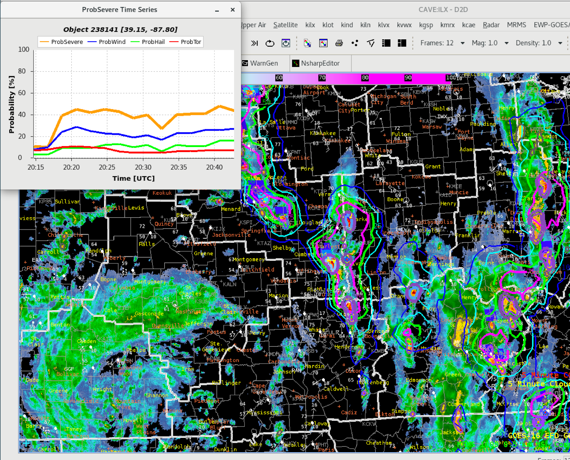Screen dimensions: 570x460
Task: Open the klot radar menu
Action: click(328, 25)
